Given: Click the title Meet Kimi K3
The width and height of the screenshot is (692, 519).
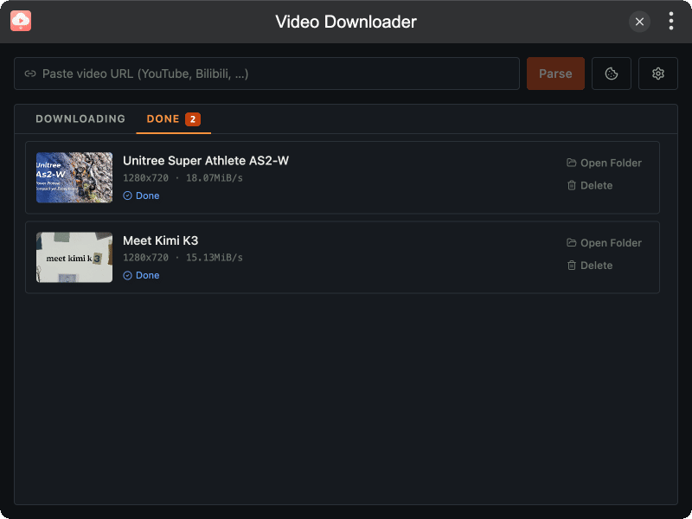Looking at the screenshot, I should coord(161,240).
